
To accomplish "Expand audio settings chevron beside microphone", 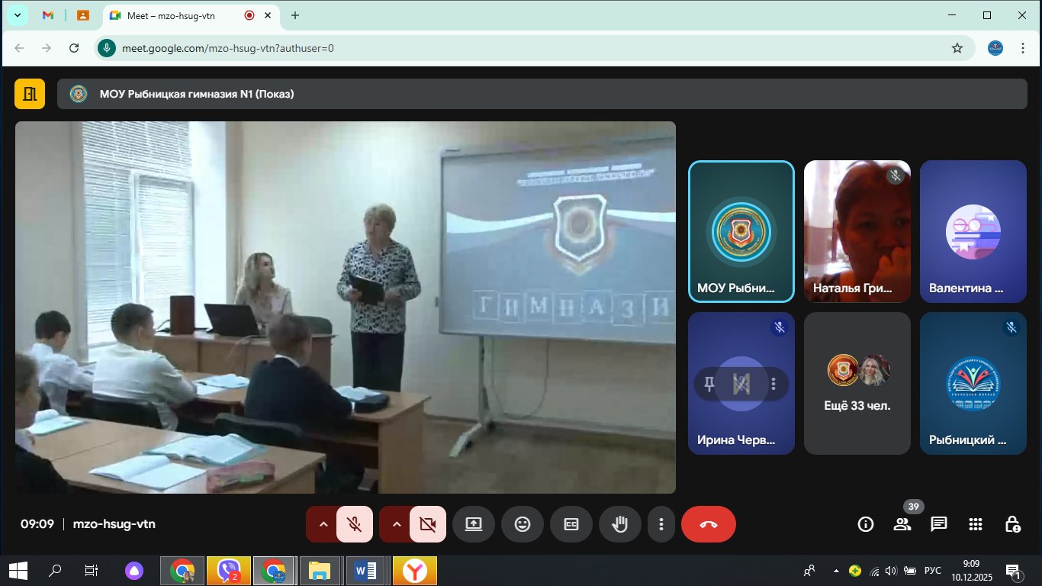I will click(323, 524).
